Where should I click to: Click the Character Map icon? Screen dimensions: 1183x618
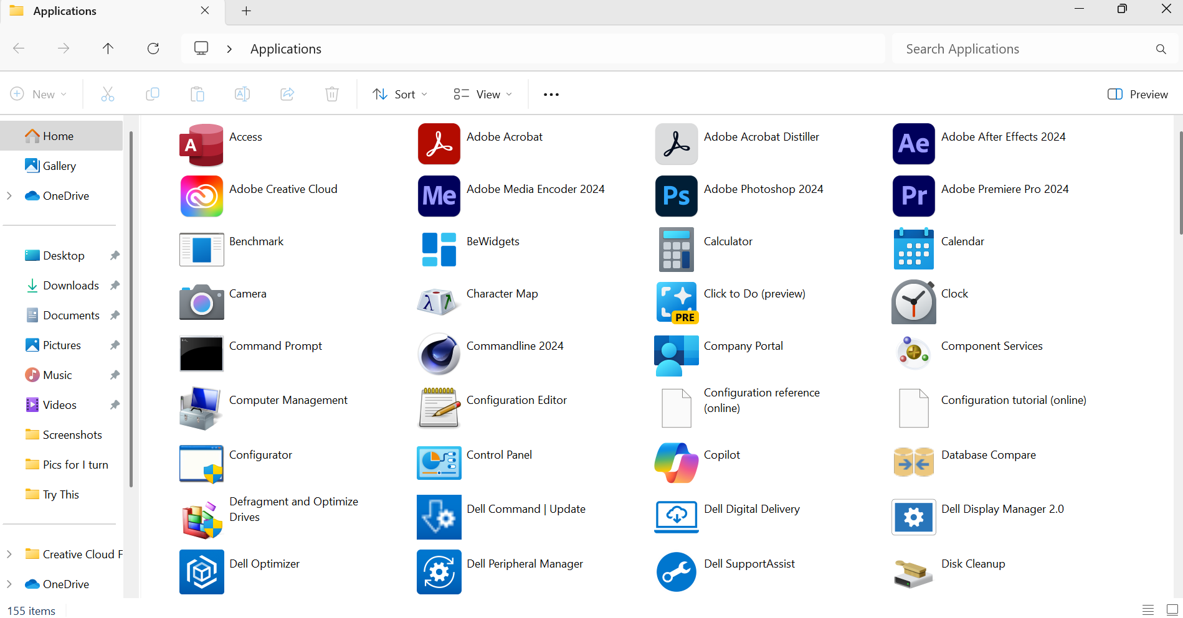(439, 301)
